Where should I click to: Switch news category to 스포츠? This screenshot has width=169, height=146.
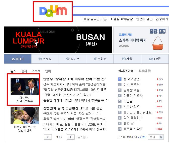[36, 71]
